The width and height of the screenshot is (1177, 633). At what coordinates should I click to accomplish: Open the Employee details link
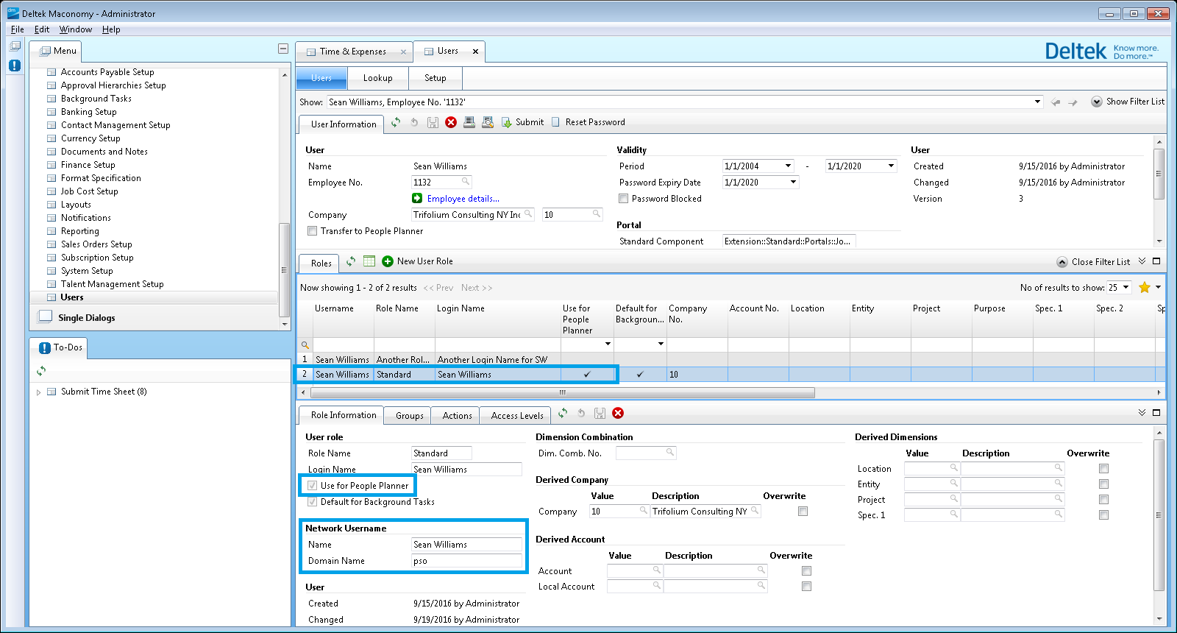coord(463,199)
